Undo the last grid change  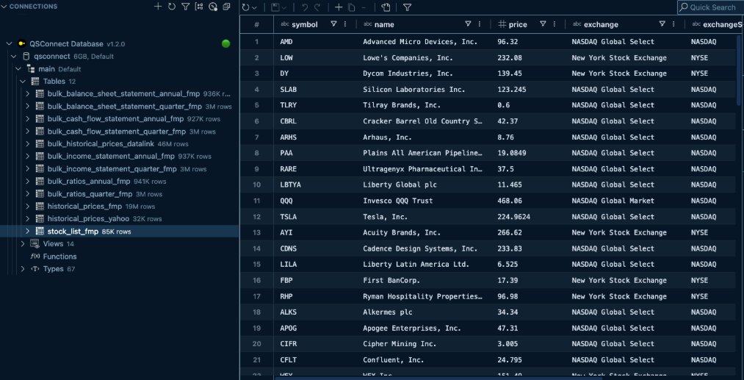[305, 7]
